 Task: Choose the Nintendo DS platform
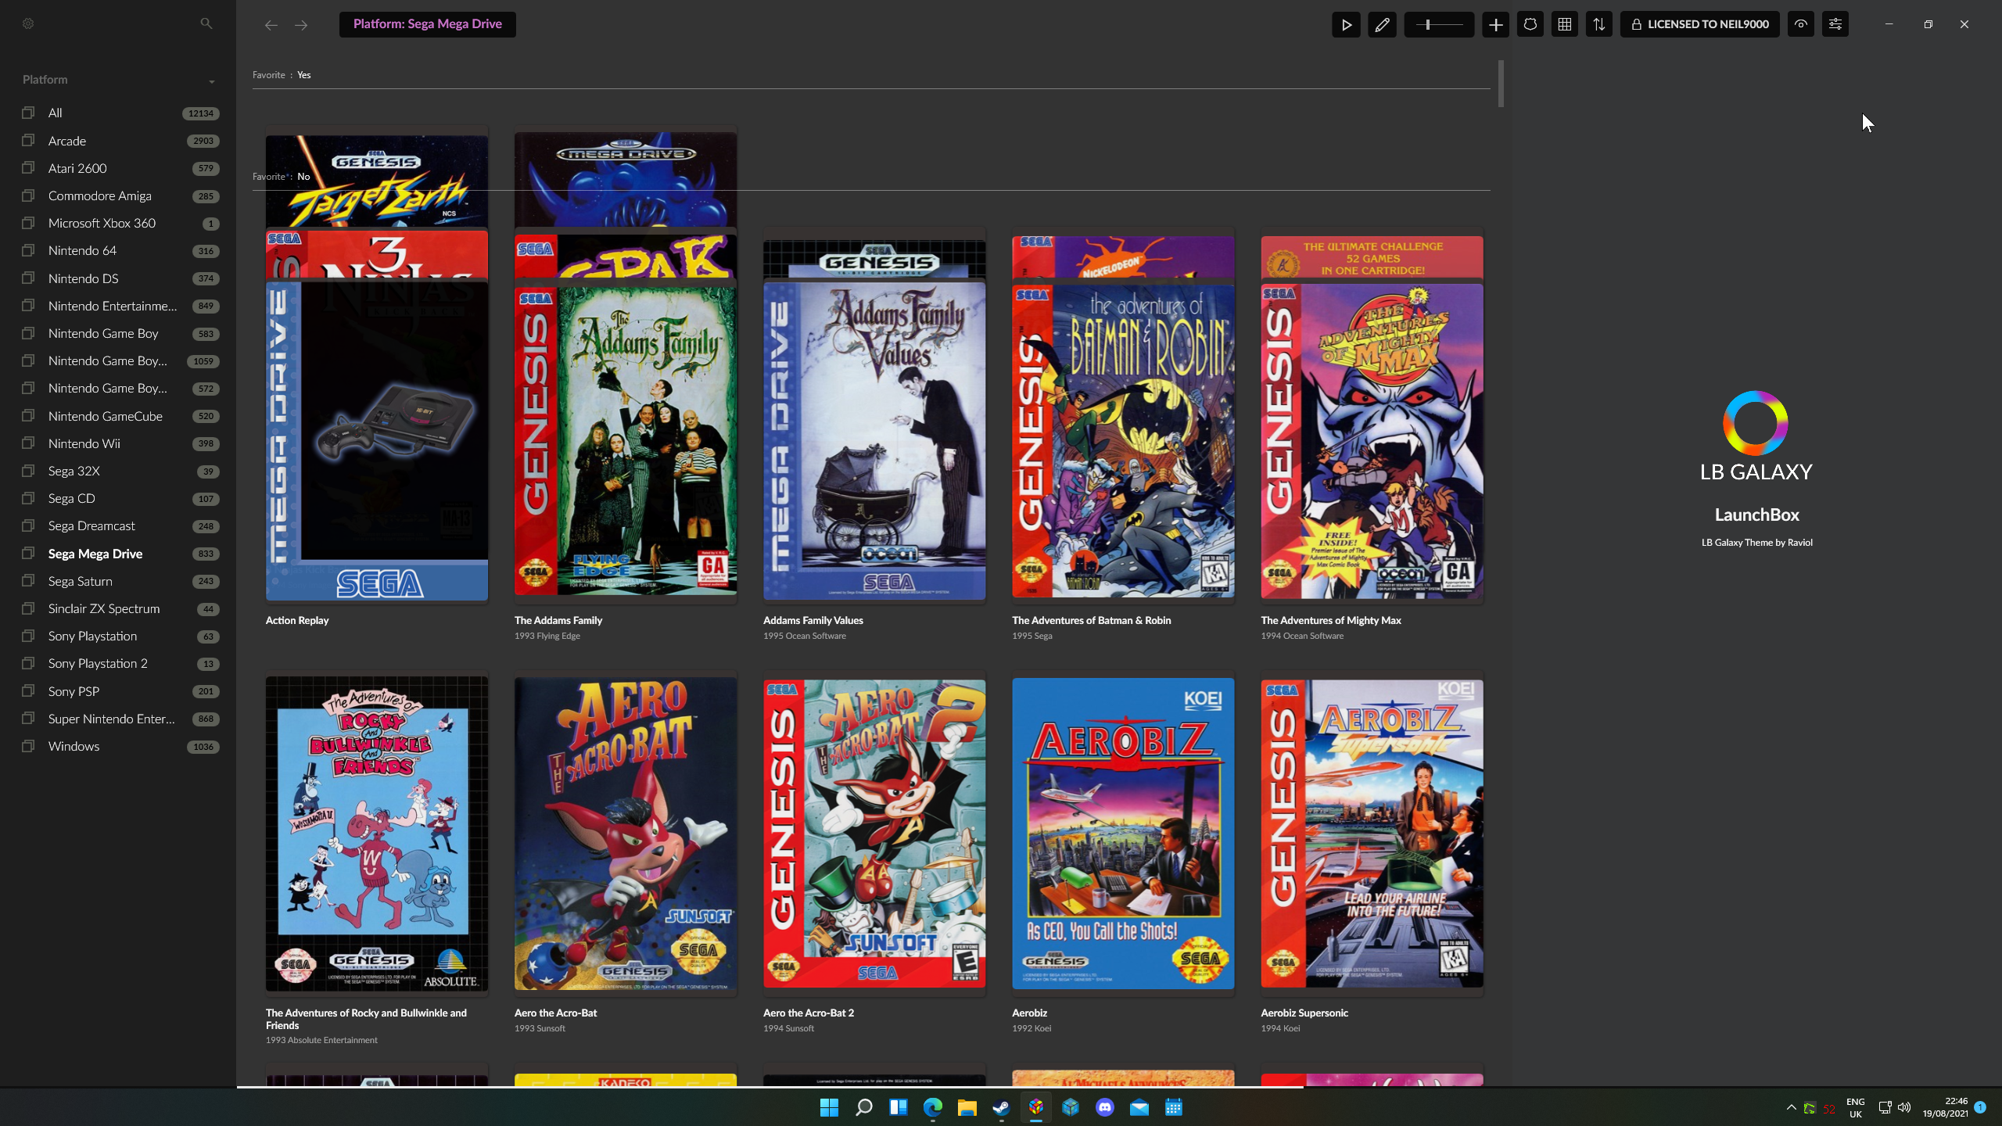pos(120,278)
